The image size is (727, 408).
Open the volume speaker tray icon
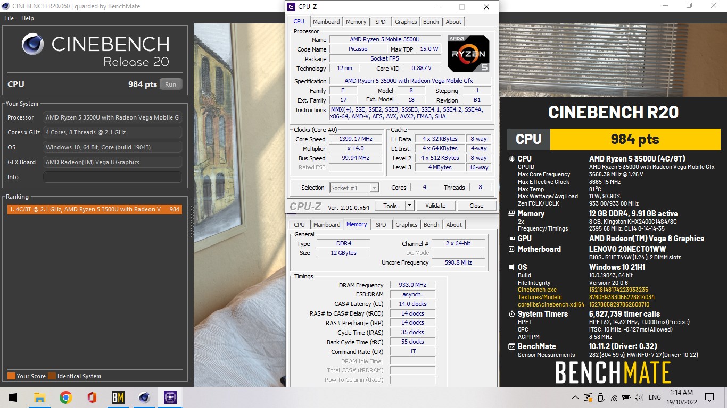click(639, 397)
